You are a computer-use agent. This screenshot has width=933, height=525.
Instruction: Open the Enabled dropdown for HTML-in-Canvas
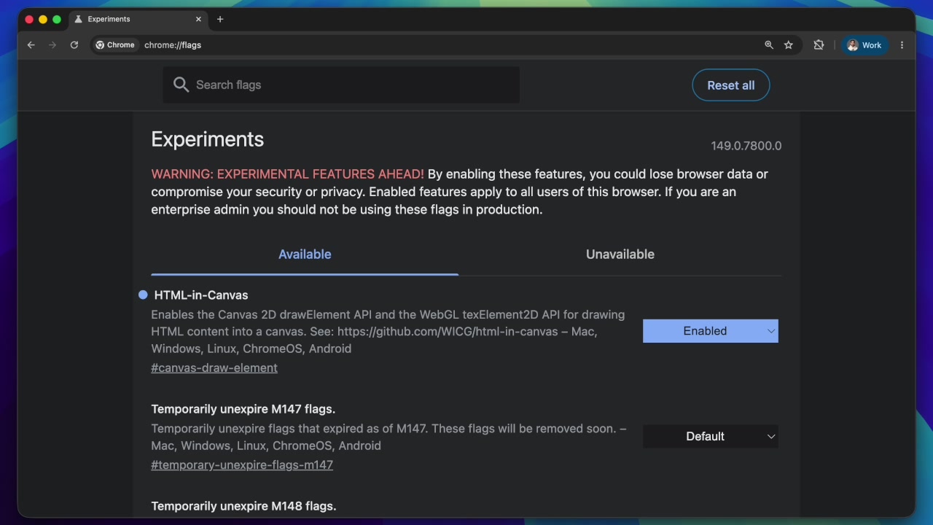(710, 330)
